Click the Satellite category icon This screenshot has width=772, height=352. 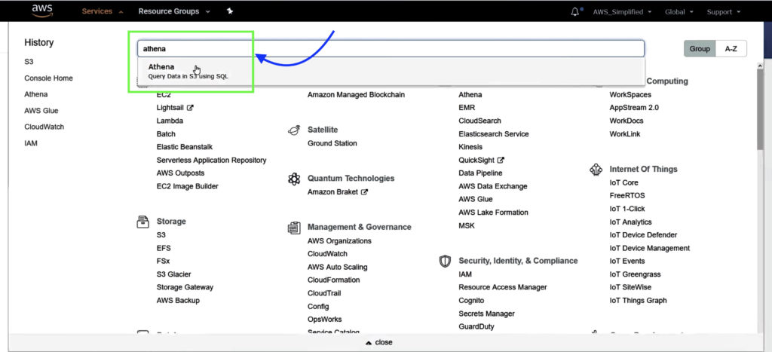click(x=294, y=130)
